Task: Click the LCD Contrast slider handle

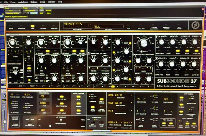Action: pyautogui.click(x=61, y=120)
